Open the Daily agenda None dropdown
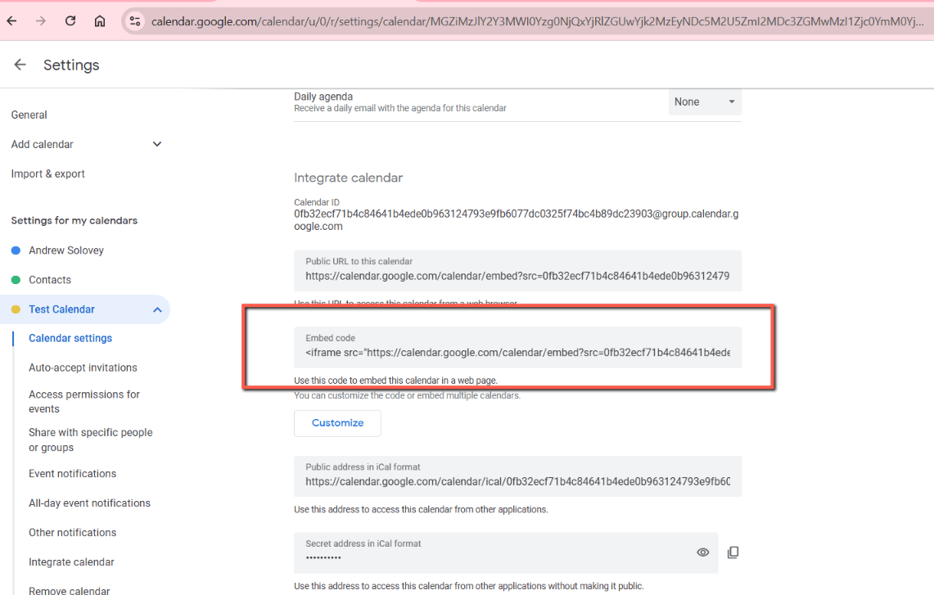 705,101
